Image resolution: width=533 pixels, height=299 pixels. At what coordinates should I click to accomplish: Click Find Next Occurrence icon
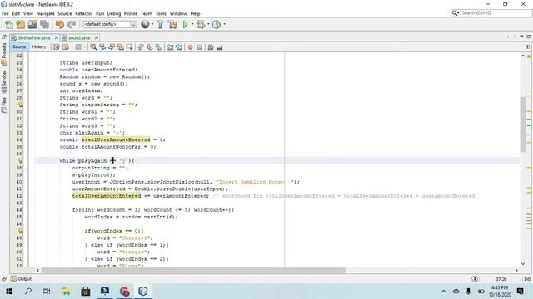tap(112, 47)
